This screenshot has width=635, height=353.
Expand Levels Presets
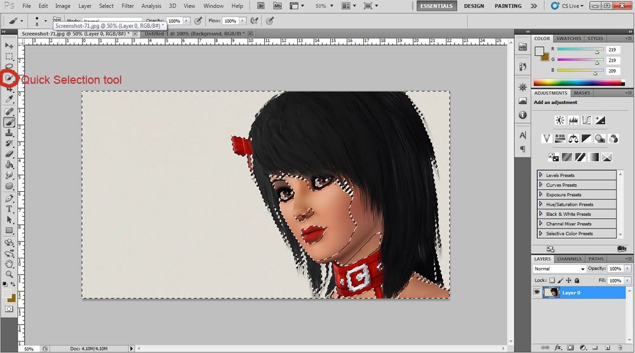tap(540, 175)
